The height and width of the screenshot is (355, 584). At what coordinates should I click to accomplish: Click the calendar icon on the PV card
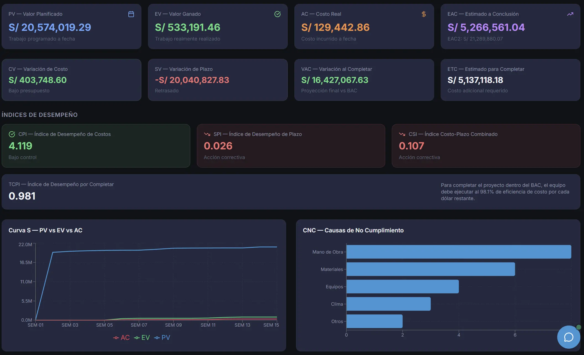[x=131, y=14]
